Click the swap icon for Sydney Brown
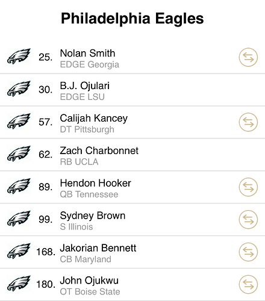Viewport: 265px width, 301px height. pyautogui.click(x=248, y=220)
